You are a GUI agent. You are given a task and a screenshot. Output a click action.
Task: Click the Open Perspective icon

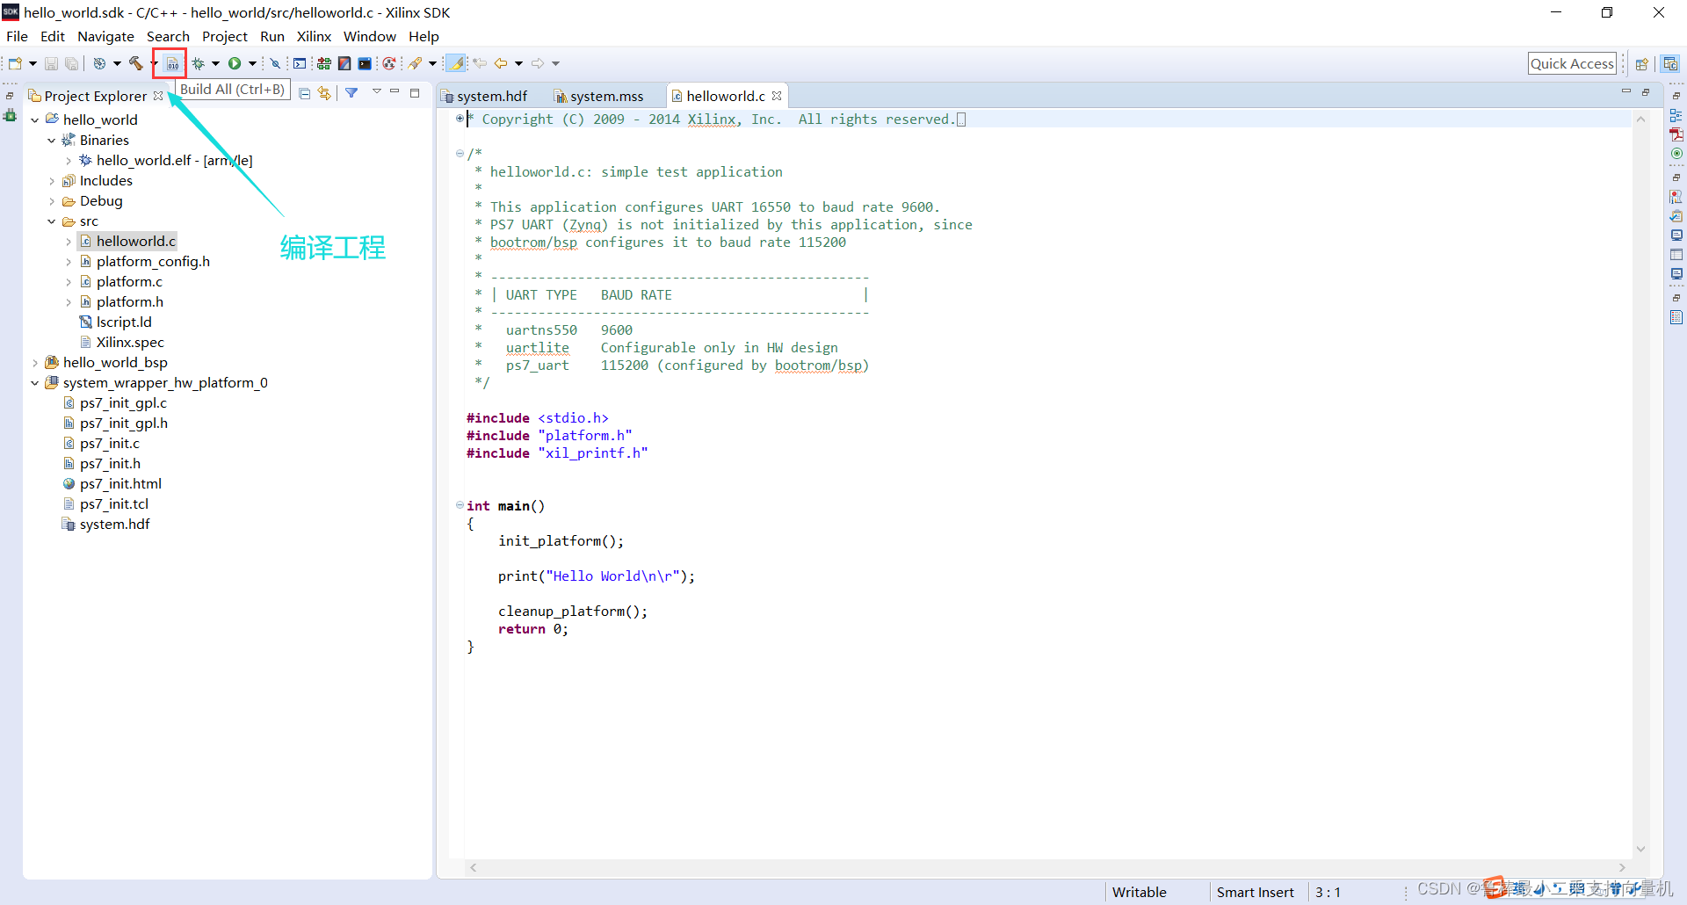tap(1641, 63)
